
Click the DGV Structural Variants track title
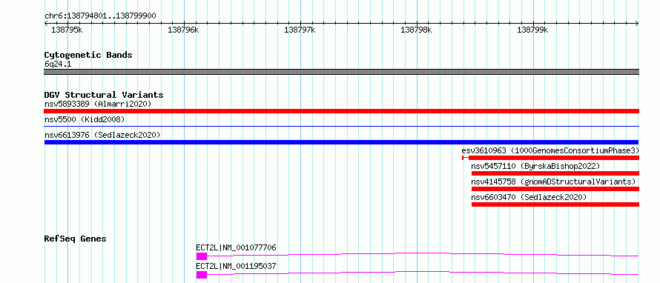pyautogui.click(x=104, y=95)
